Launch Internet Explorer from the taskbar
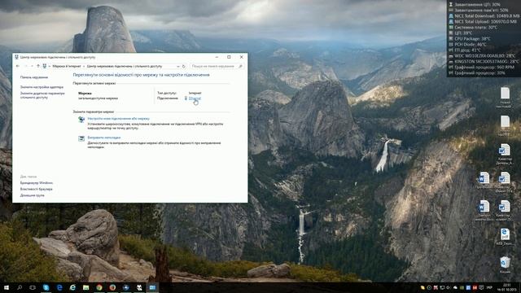 (72, 287)
